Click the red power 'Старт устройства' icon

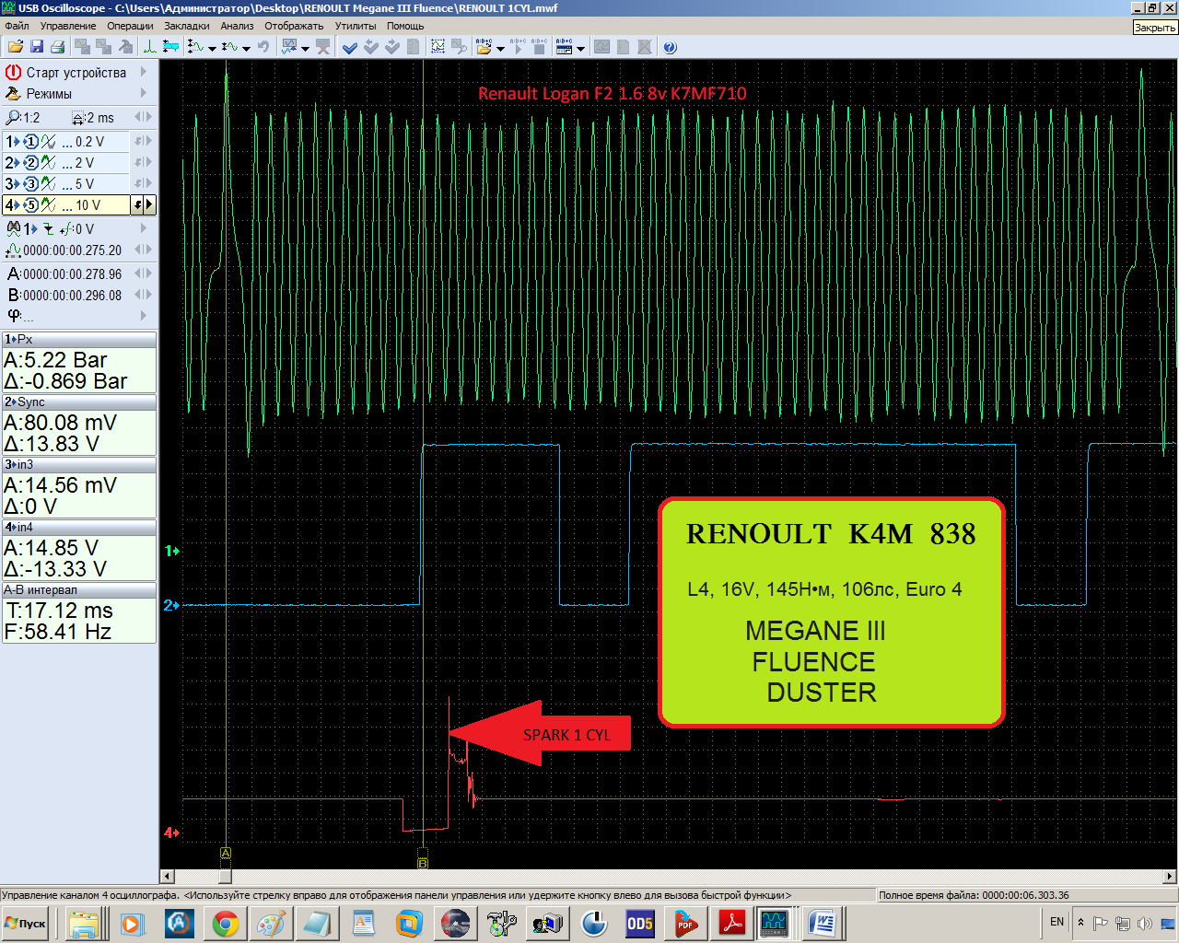[13, 72]
